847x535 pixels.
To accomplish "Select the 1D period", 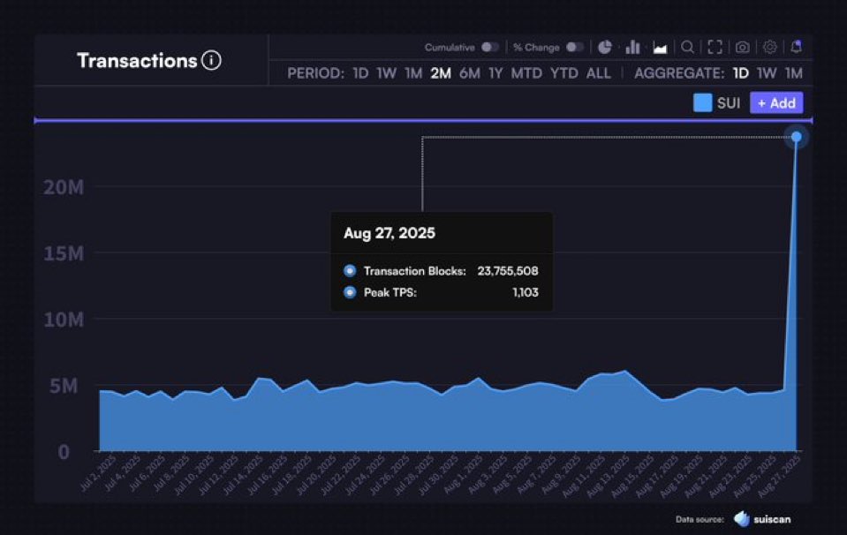I will point(360,73).
